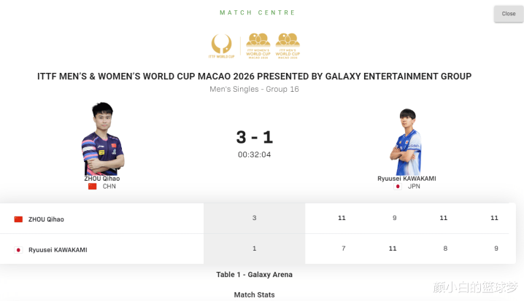Click China flag in the scoreboard row
Screen dimensions: 524x301
coord(18,219)
